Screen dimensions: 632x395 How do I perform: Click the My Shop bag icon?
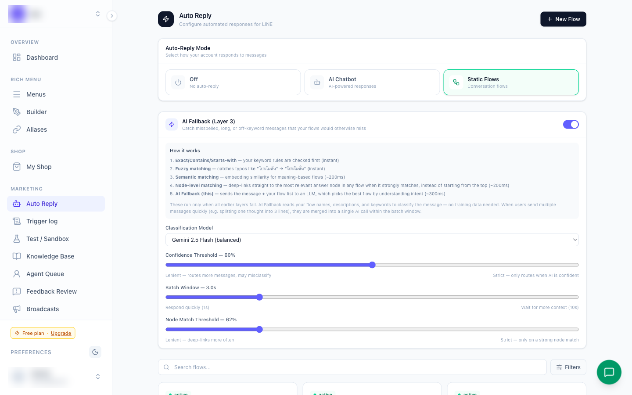(17, 167)
